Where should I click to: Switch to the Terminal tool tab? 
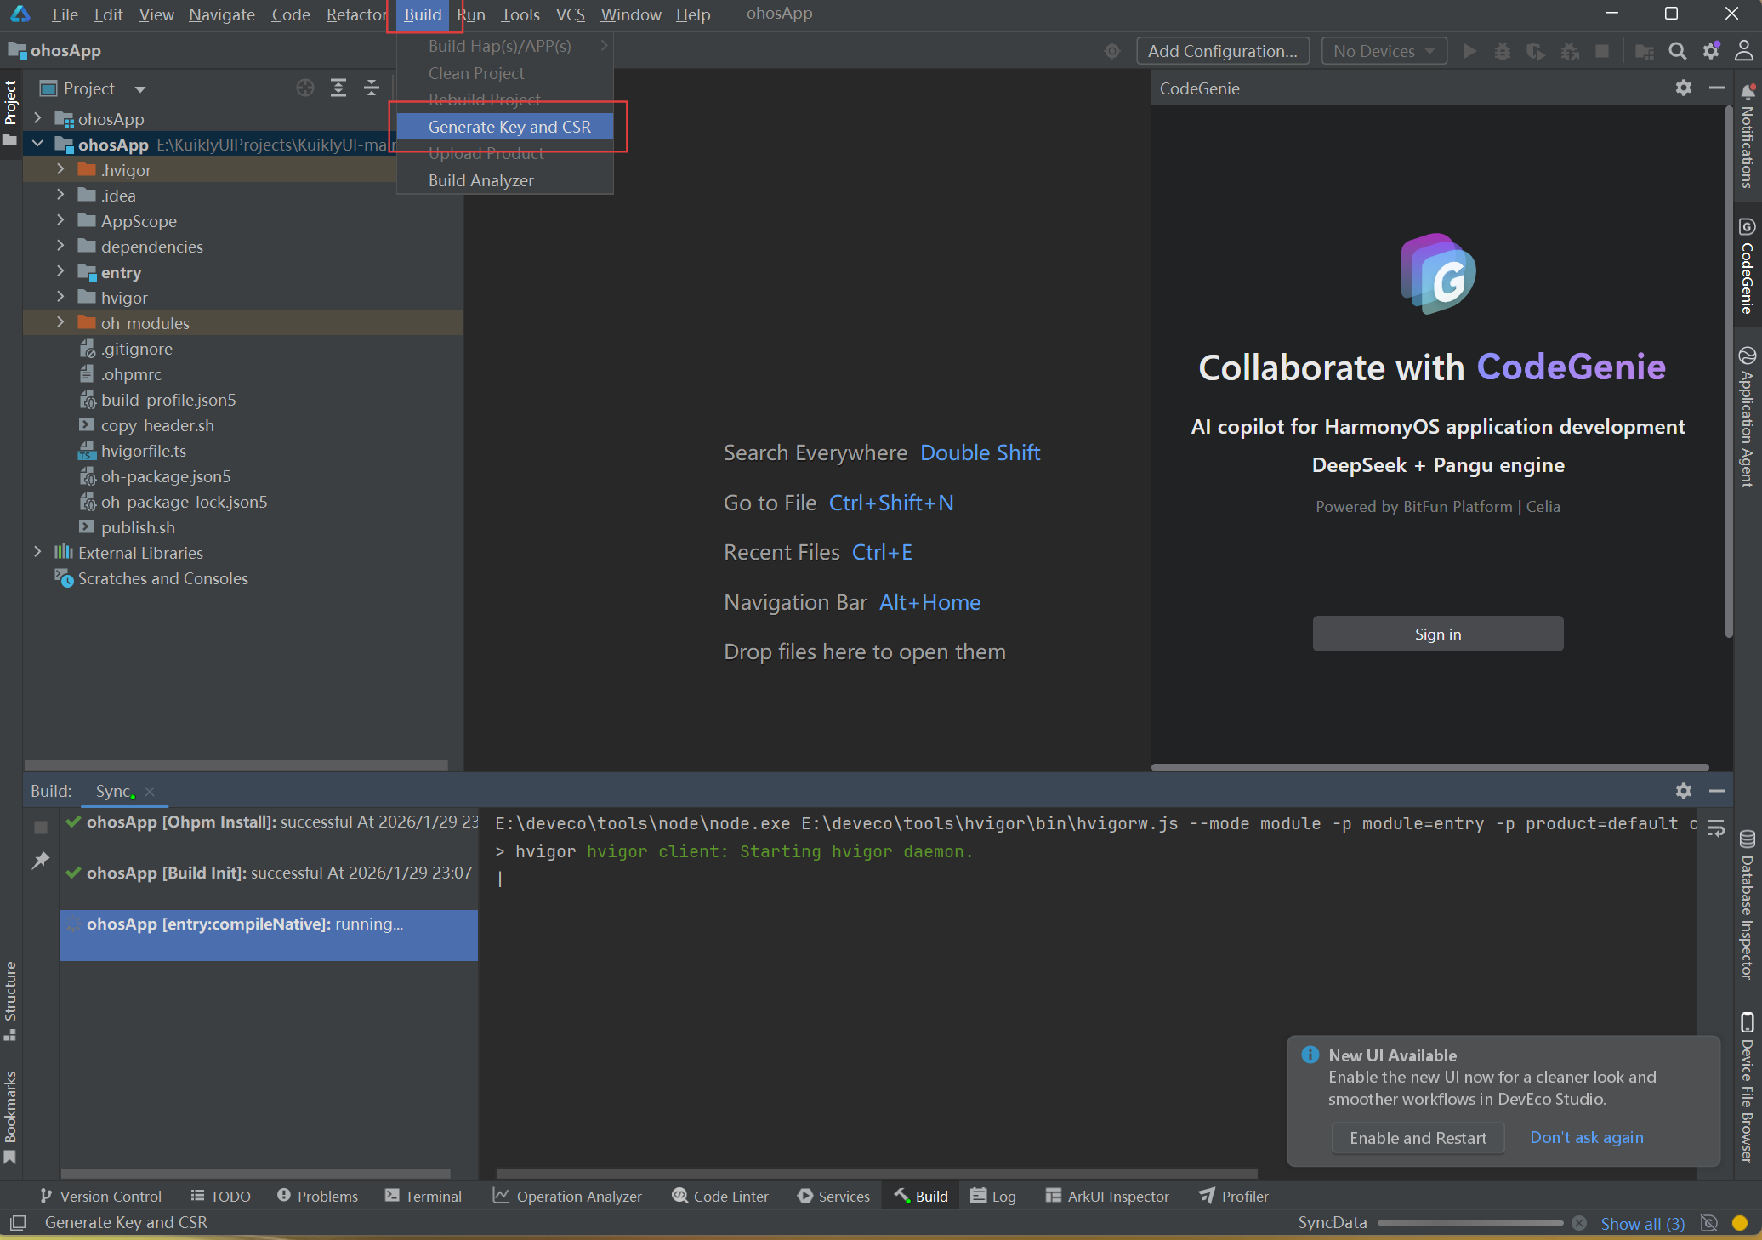(423, 1196)
